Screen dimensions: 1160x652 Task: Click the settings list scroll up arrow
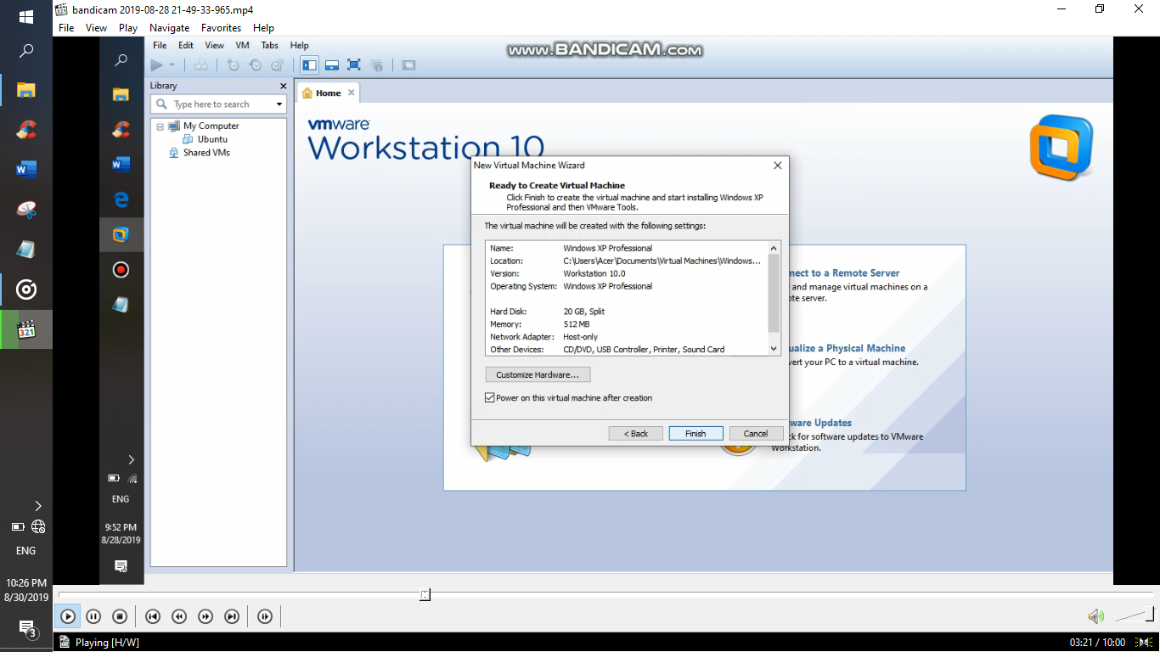[x=774, y=247]
